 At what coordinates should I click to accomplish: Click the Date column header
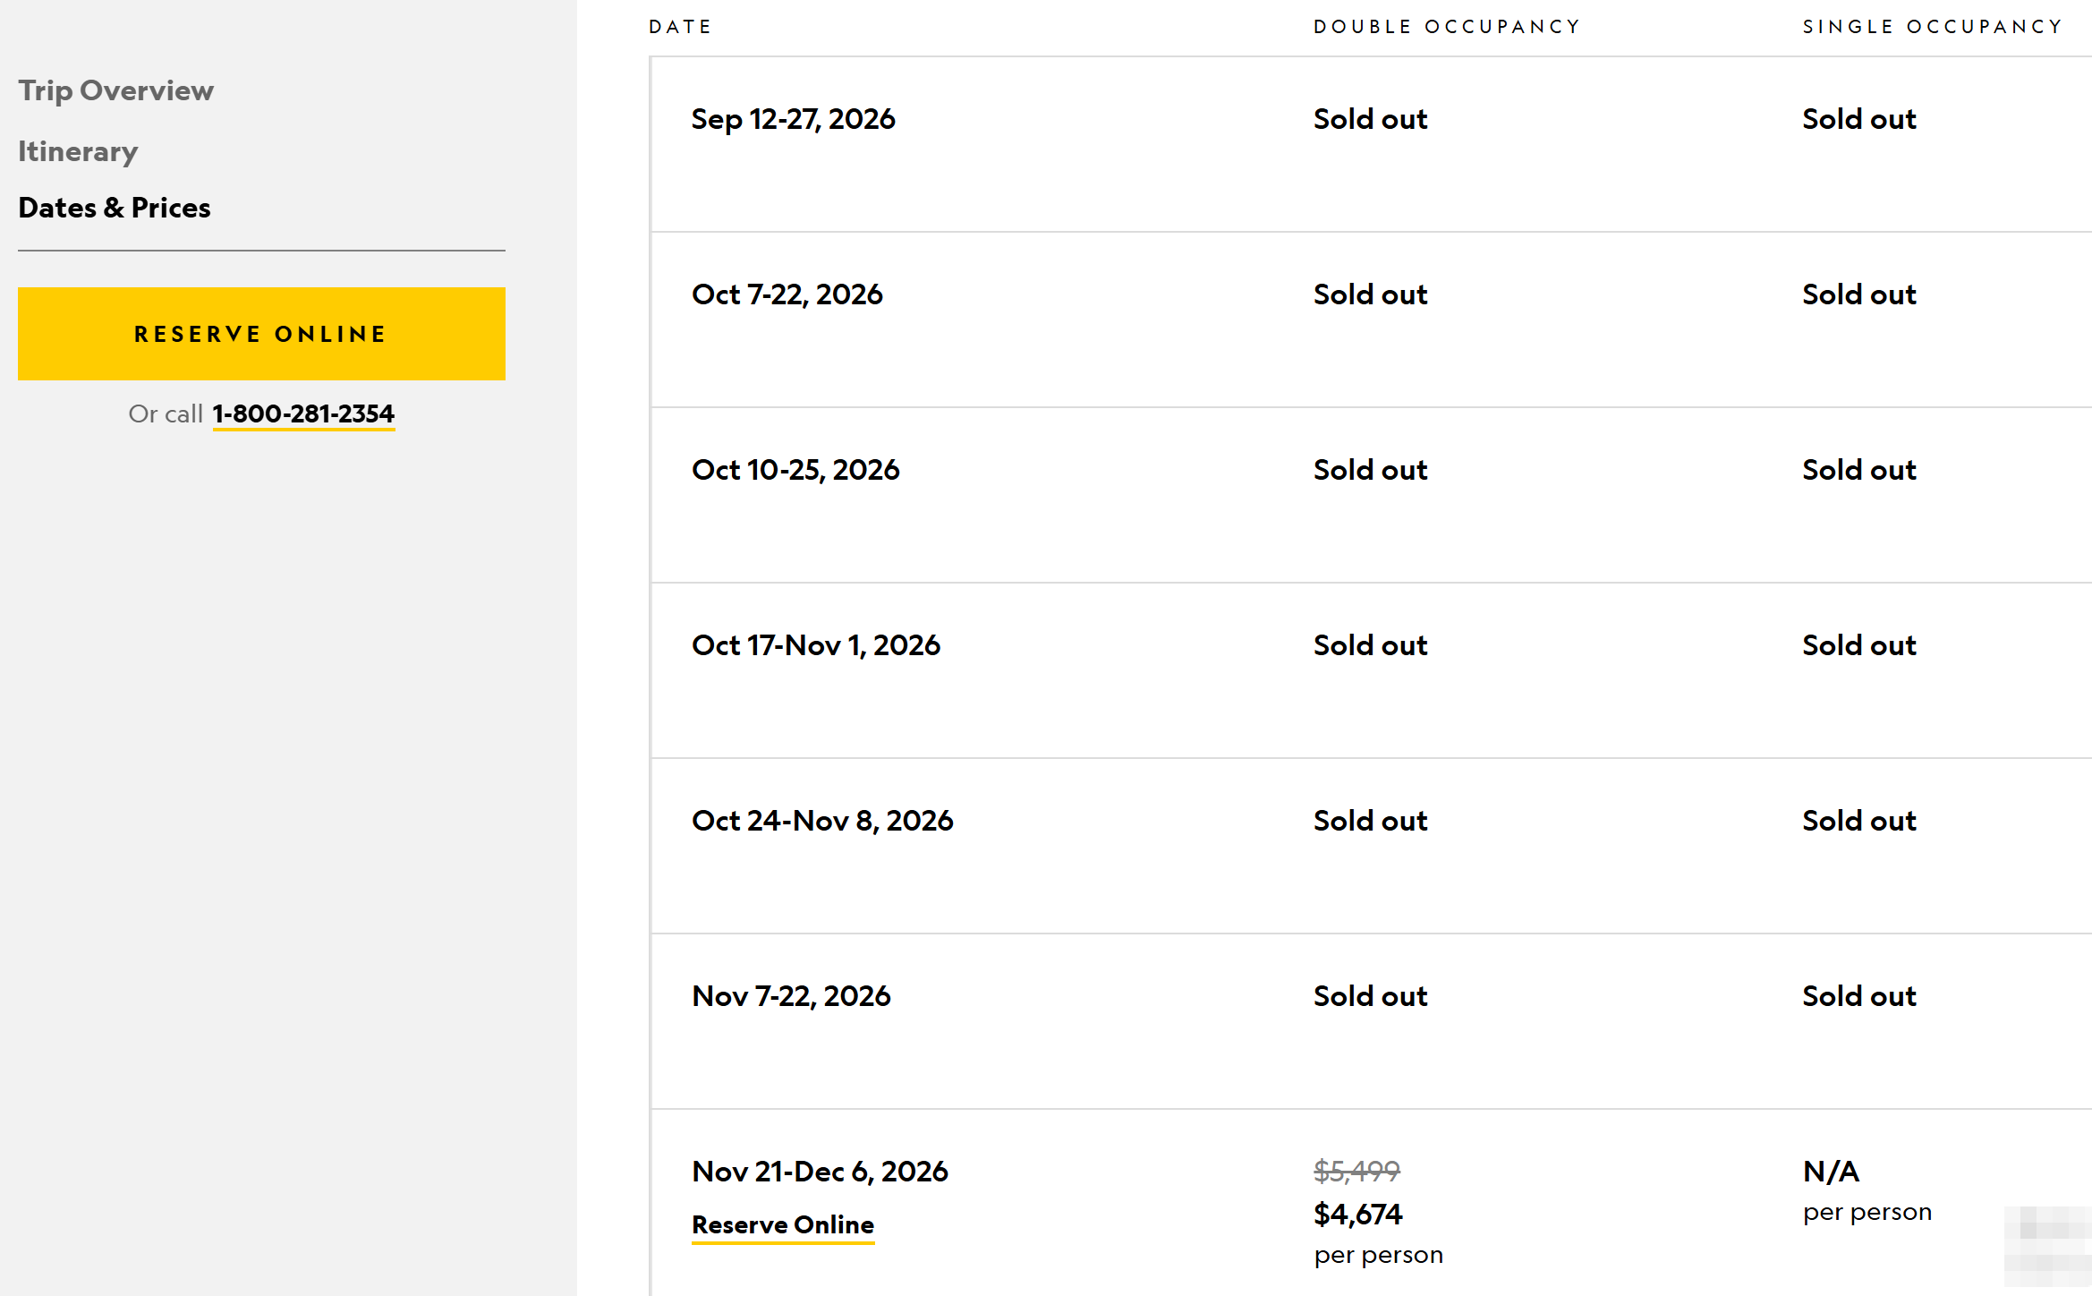click(680, 27)
